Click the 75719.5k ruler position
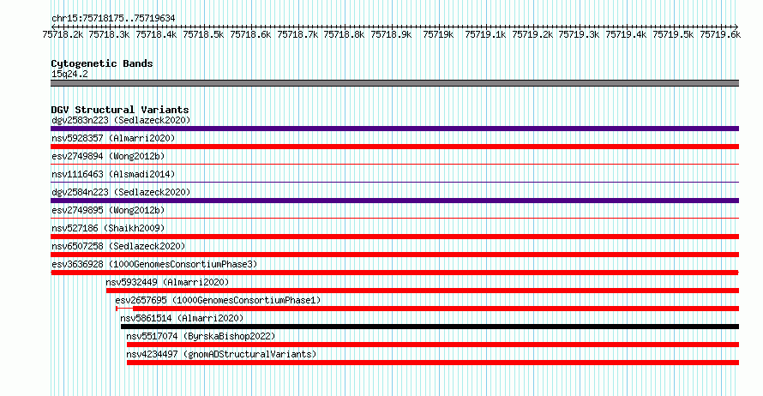This screenshot has height=396, width=763. point(674,34)
